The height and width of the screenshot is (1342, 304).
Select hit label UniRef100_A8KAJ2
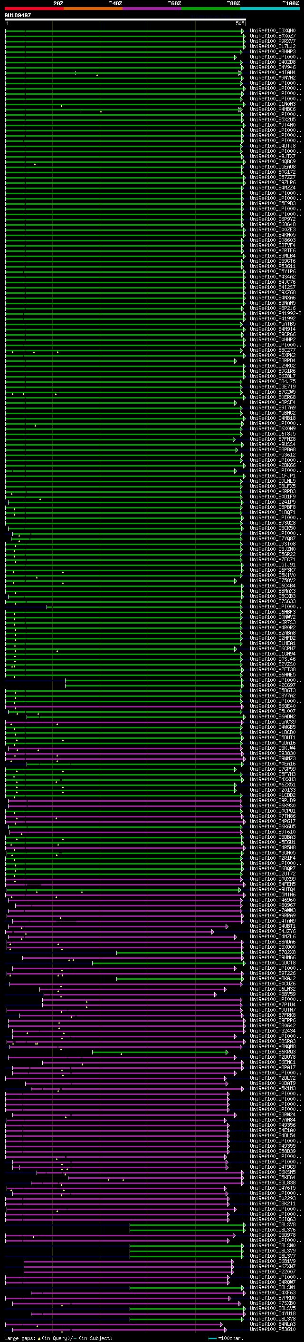pyautogui.click(x=273, y=978)
